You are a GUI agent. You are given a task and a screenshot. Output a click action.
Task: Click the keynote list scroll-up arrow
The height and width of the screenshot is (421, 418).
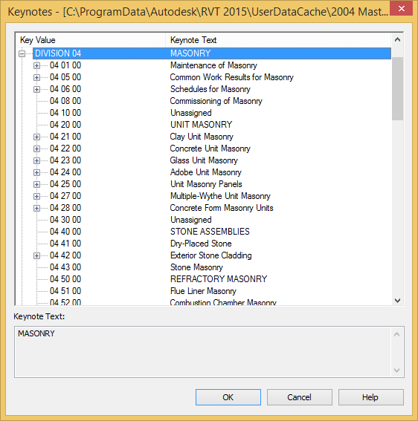397,40
